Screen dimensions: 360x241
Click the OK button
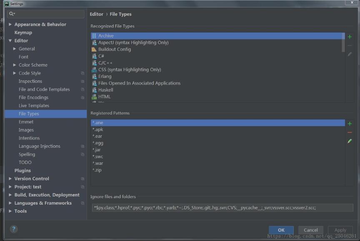coord(281,230)
